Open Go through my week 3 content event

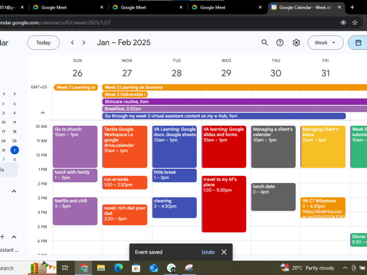pos(224,116)
